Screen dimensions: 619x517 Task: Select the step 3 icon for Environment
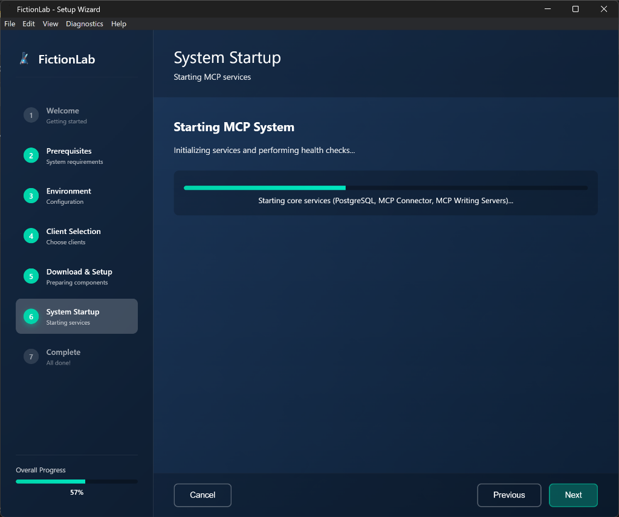coord(31,195)
